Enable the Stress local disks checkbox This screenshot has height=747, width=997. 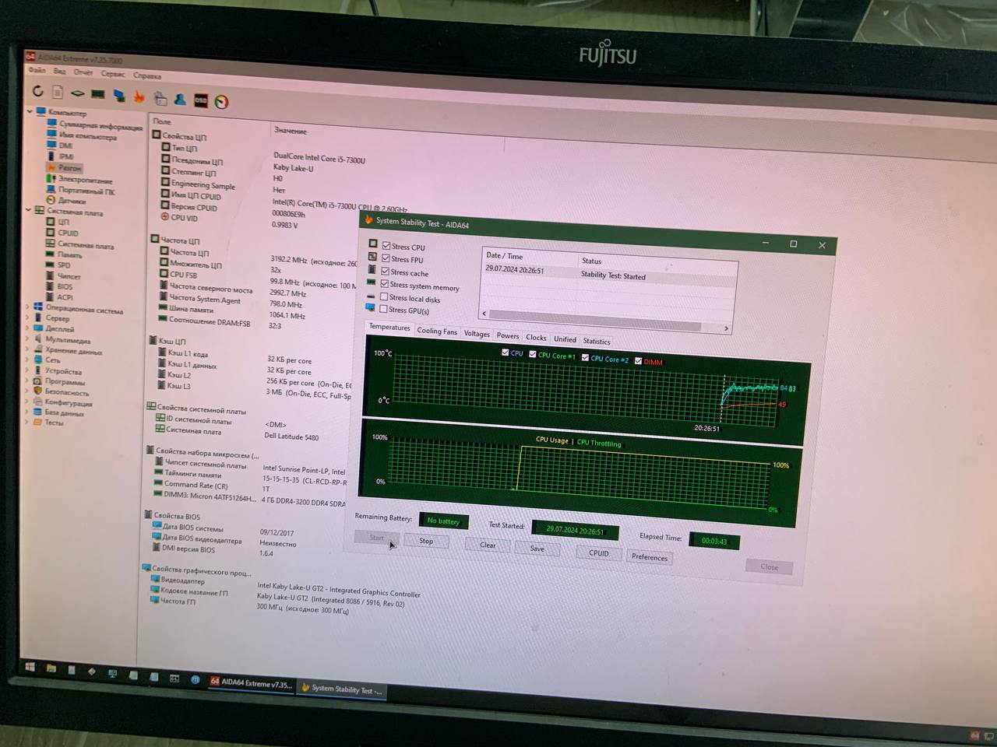click(384, 297)
